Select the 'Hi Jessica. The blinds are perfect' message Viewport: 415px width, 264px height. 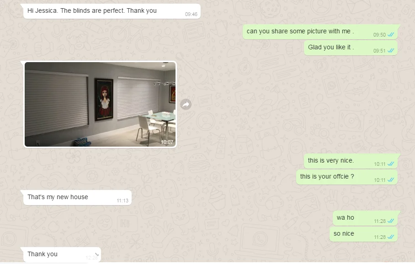(x=112, y=11)
